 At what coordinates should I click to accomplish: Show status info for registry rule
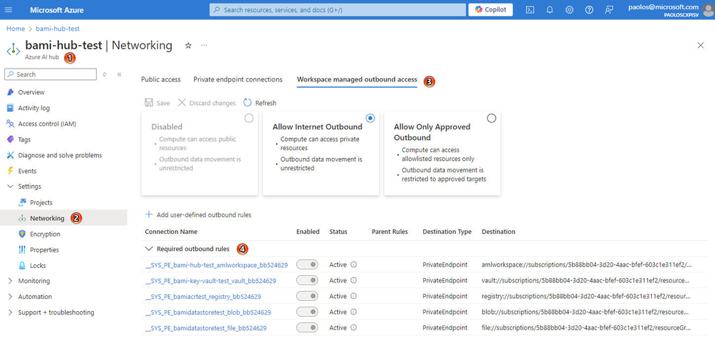[x=354, y=297]
